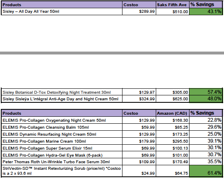This screenshot has width=224, height=178.
Task: Click the $179.99 Costco price
Action: [x=139, y=141]
